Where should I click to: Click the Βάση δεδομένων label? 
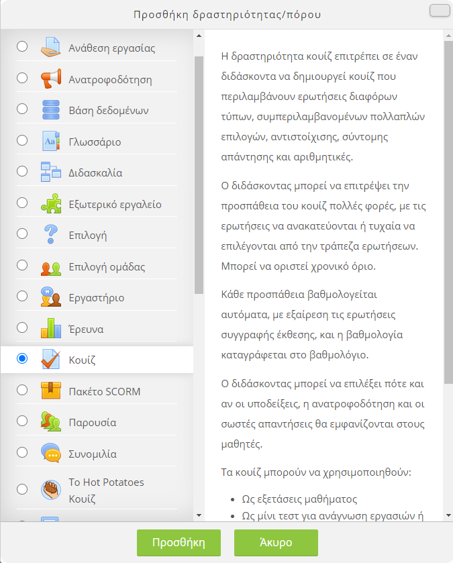(x=109, y=111)
